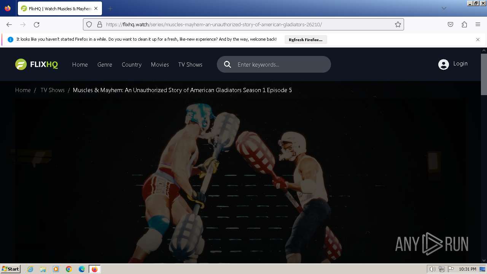487x274 pixels.
Task: Click the Firefox icon in title bar
Action: click(8, 8)
